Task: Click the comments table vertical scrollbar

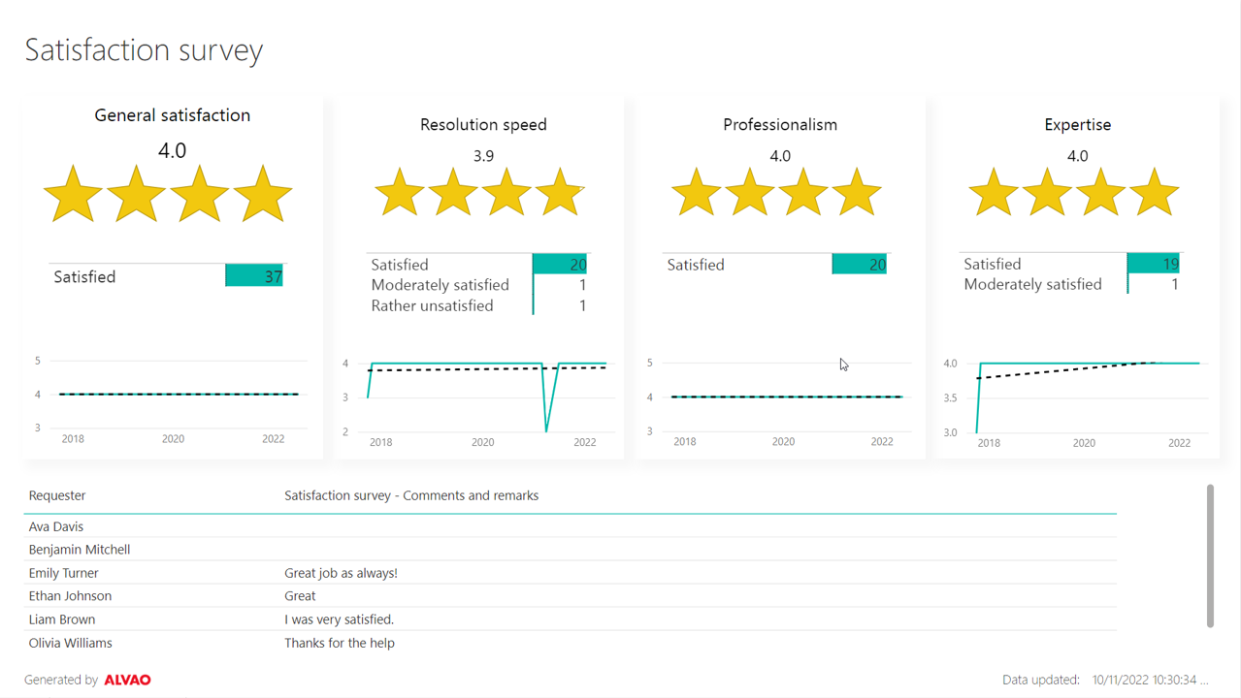Action: tap(1210, 555)
